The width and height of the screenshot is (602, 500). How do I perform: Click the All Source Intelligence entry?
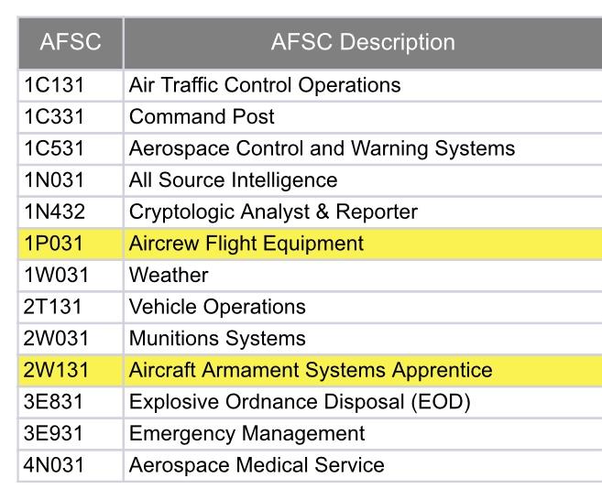[233, 180]
